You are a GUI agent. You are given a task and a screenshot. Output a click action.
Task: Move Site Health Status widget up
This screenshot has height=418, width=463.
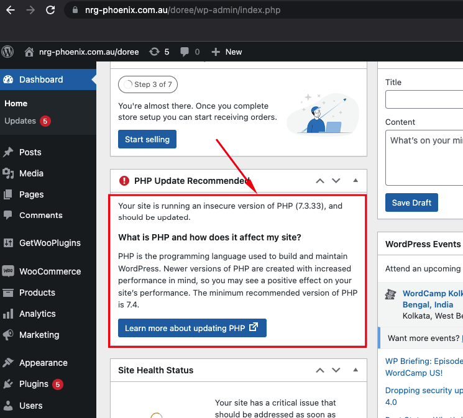(x=320, y=370)
